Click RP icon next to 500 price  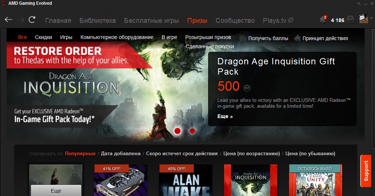(x=247, y=88)
